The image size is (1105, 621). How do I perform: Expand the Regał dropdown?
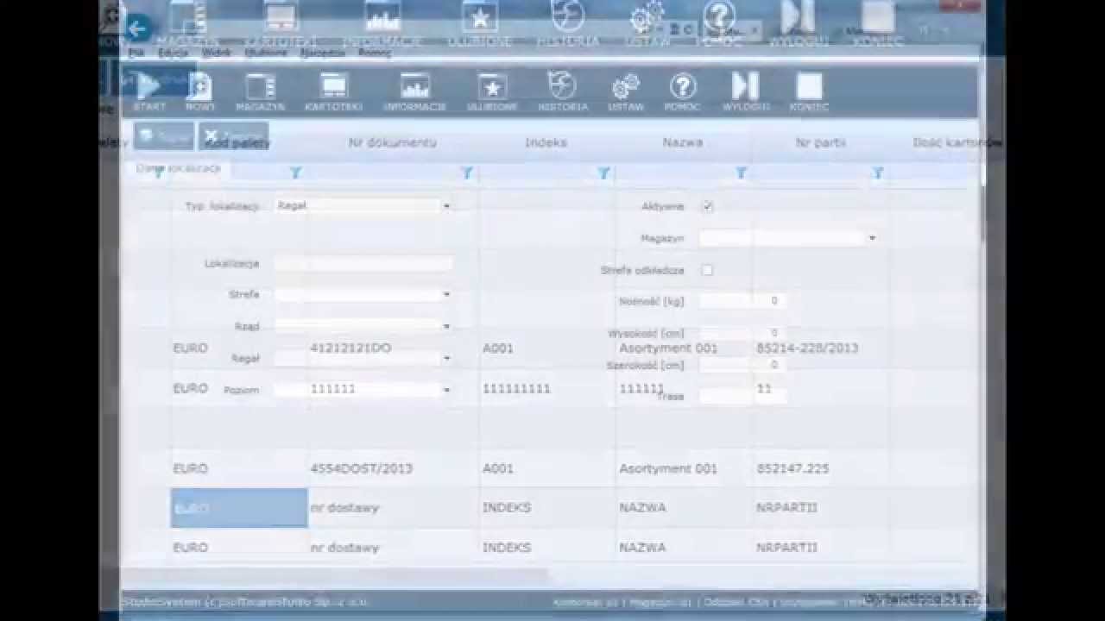446,358
